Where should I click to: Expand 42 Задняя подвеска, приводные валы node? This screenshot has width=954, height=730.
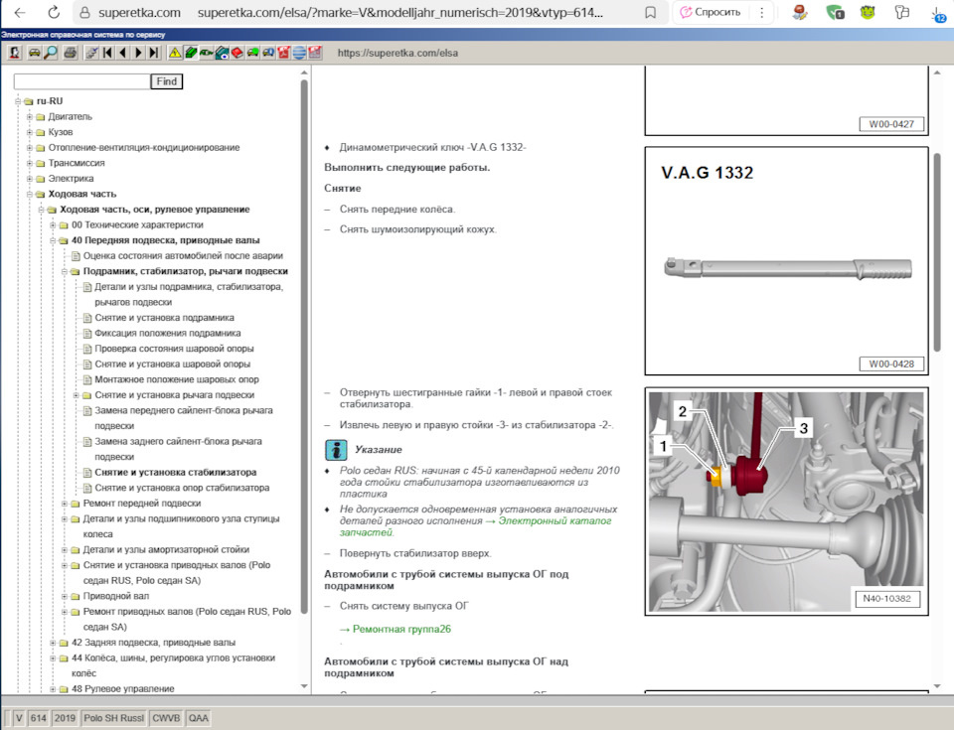[53, 643]
